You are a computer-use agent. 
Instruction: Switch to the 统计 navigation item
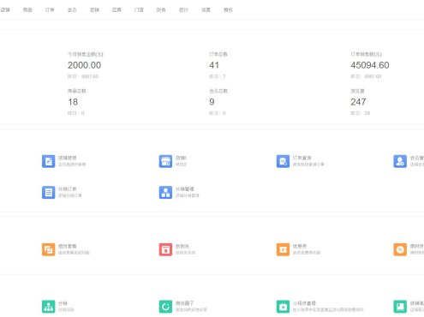[x=183, y=9]
